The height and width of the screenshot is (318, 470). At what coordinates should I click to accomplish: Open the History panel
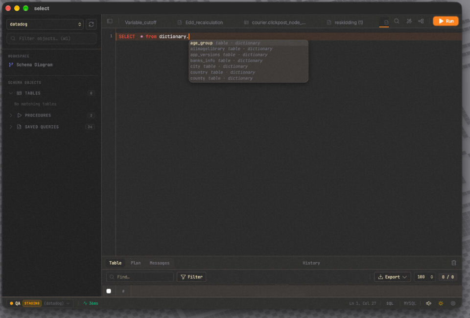(311, 263)
